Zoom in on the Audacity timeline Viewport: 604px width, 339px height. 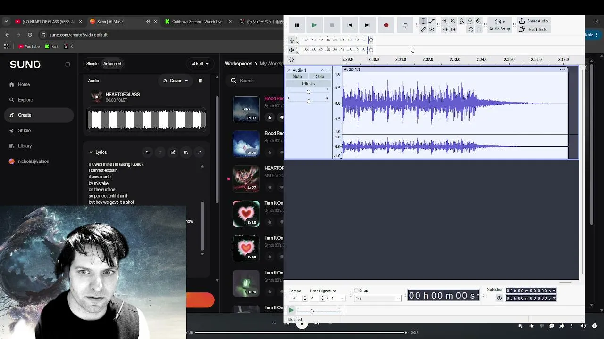[445, 21]
